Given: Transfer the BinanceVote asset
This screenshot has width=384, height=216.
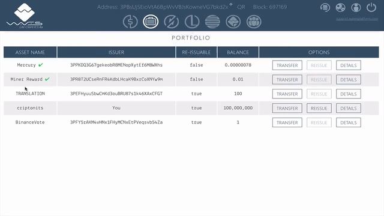Looking at the screenshot, I should click(x=287, y=122).
